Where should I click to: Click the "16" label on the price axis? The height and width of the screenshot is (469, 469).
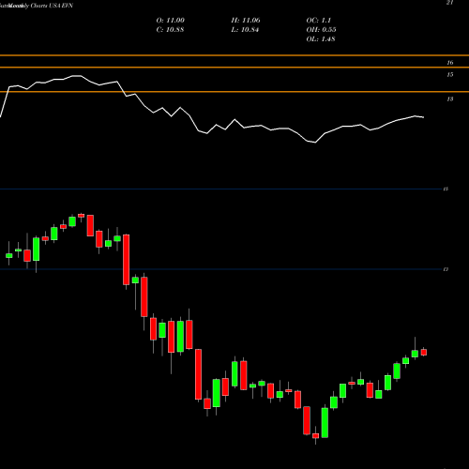(449, 63)
